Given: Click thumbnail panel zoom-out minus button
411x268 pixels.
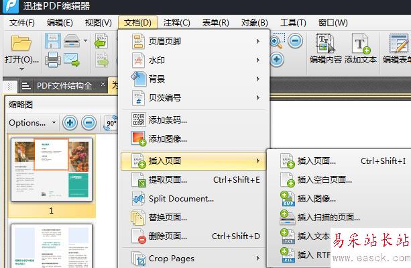Looking at the screenshot, I should [89, 123].
